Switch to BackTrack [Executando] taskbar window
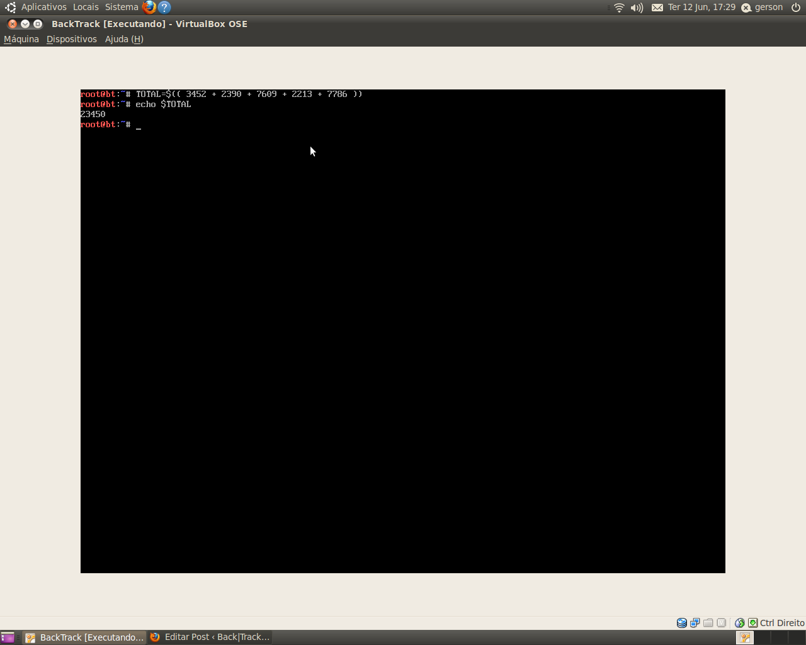The image size is (806, 645). [84, 637]
